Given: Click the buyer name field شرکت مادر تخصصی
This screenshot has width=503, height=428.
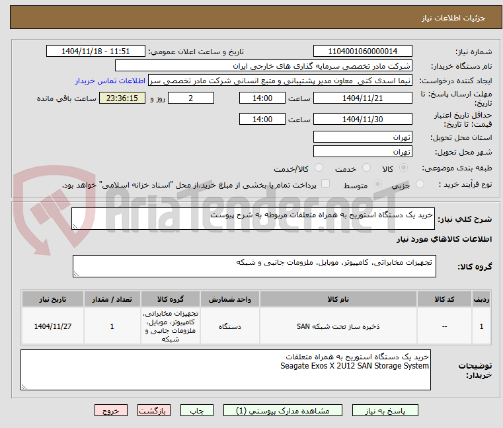Looking at the screenshot, I should click(x=264, y=66).
